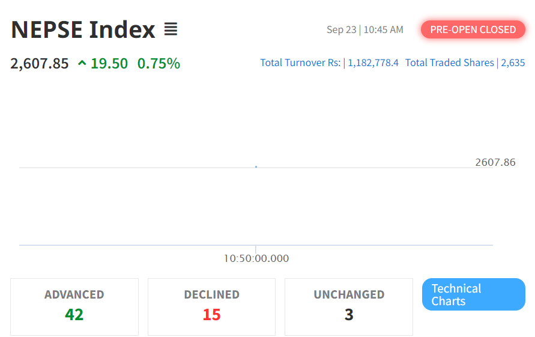Select the ADVANCED stocks card

point(74,306)
